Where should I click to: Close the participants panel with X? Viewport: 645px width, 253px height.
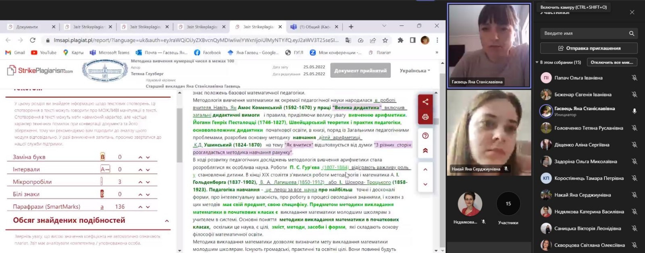(x=632, y=12)
